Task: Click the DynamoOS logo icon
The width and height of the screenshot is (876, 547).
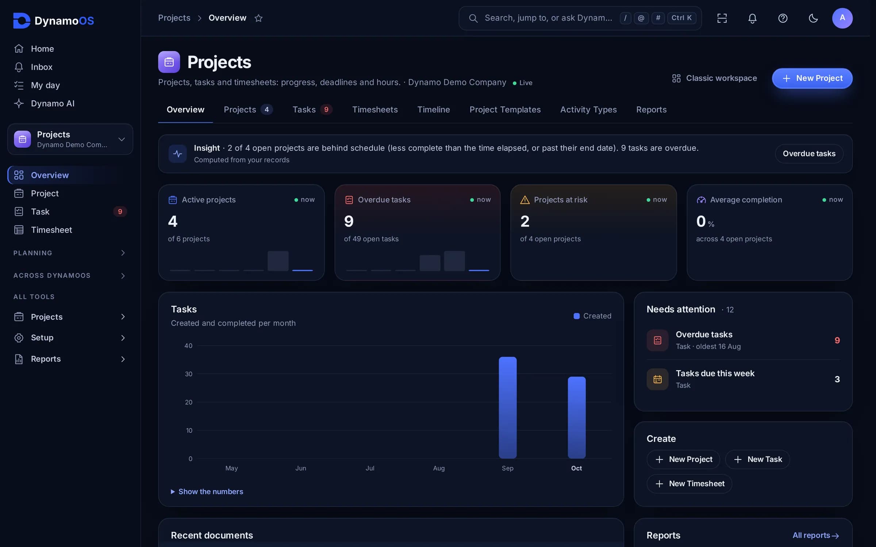Action: tap(22, 20)
